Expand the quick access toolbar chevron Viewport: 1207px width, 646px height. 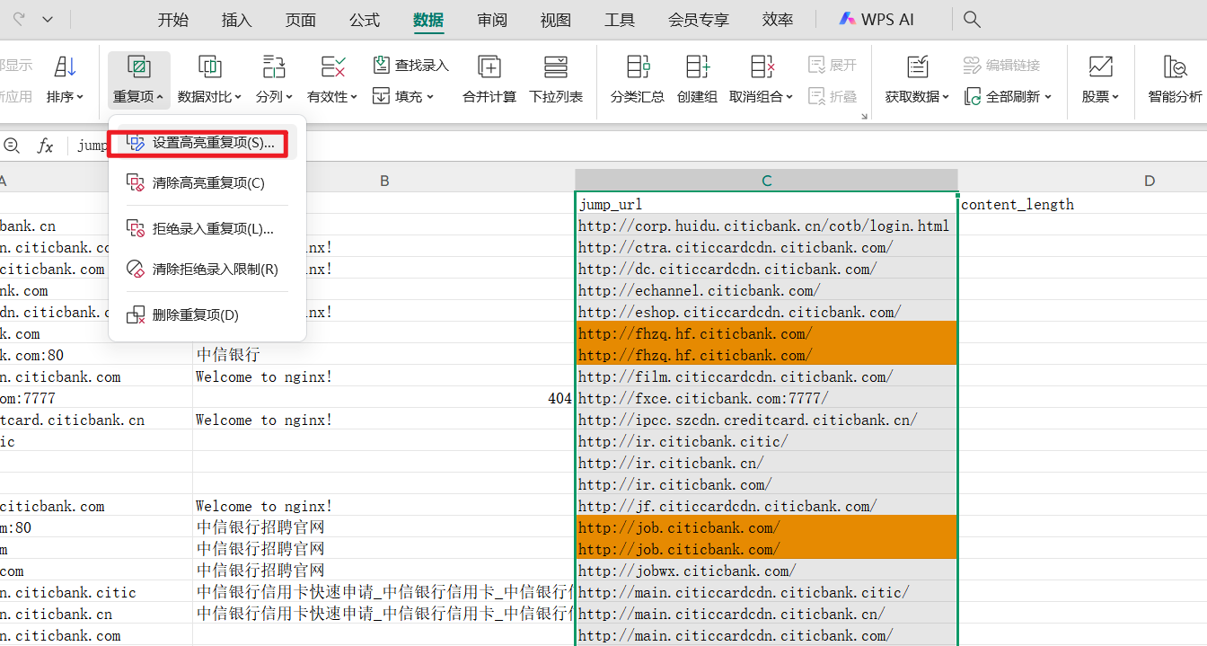click(x=48, y=19)
